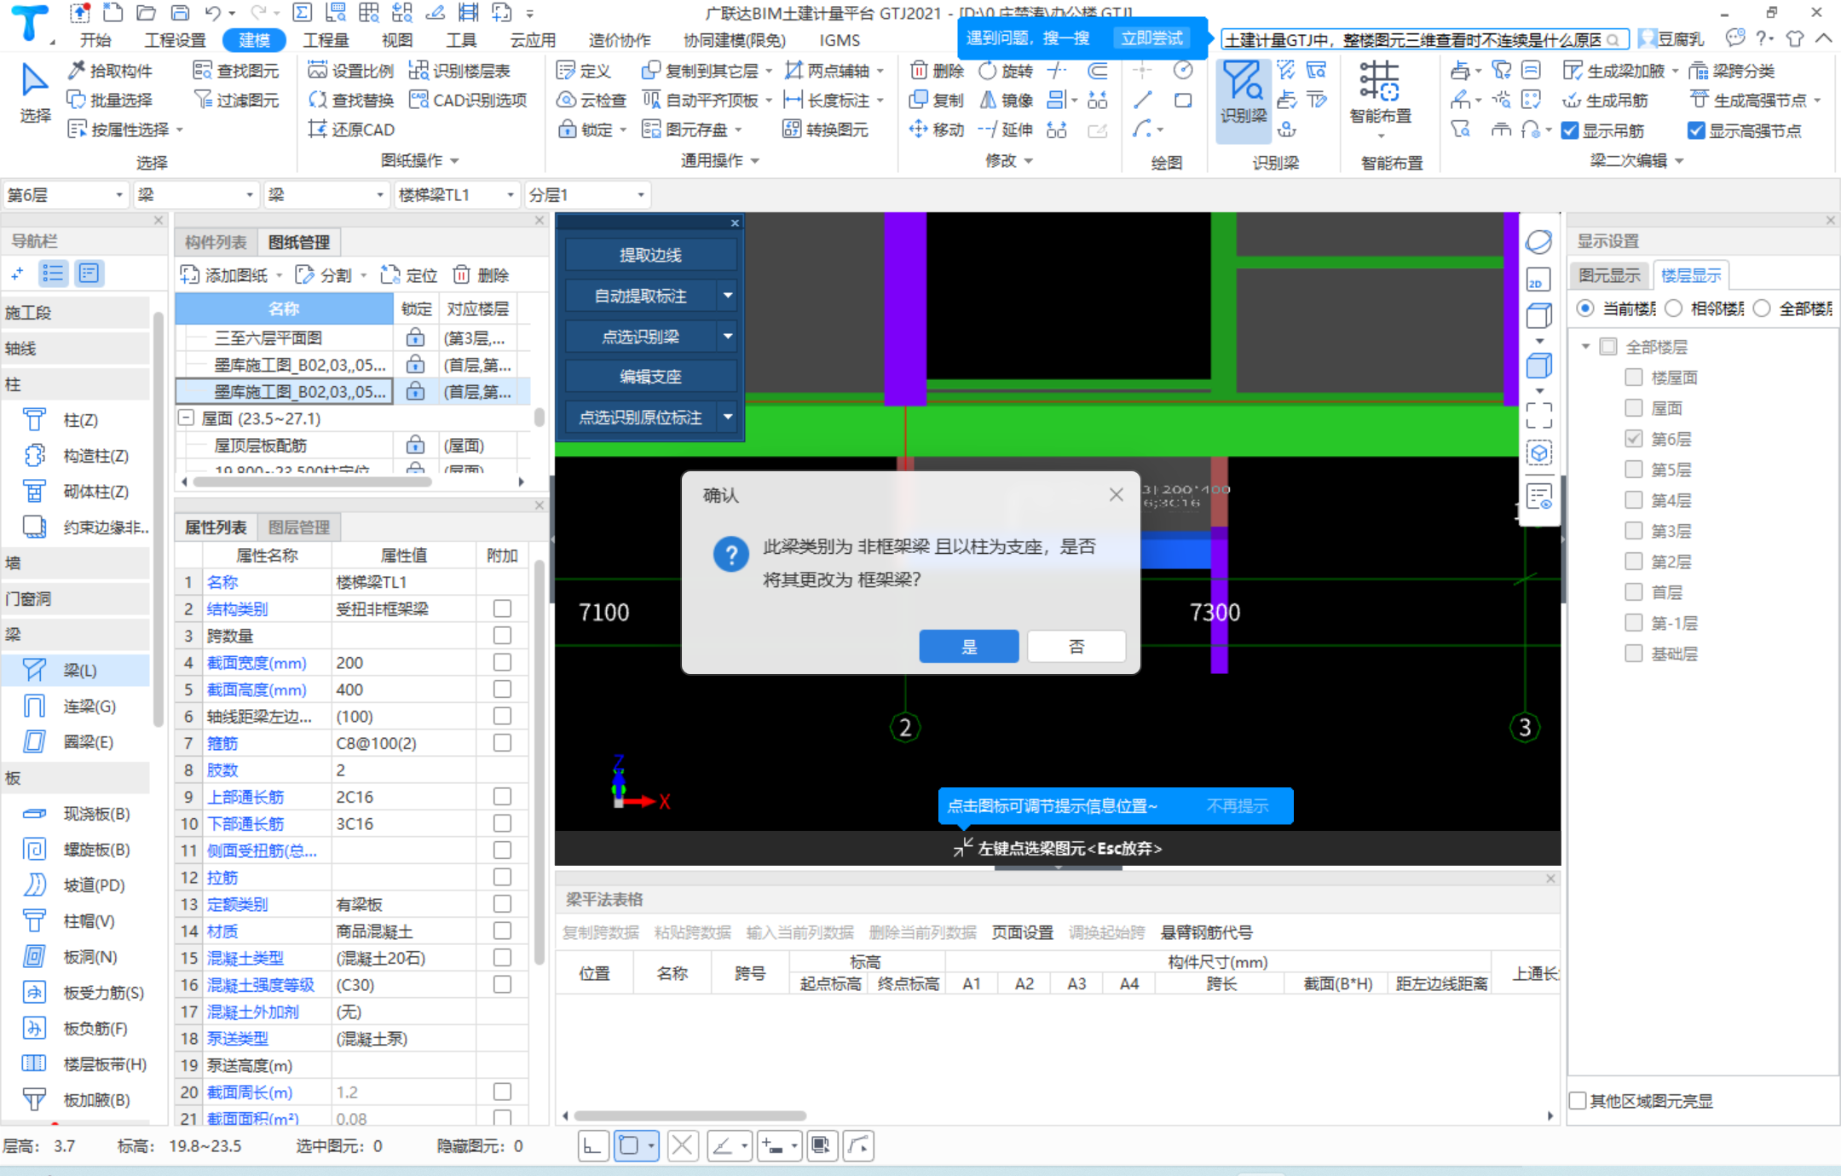
Task: Click the save icon in quick access toolbar
Action: coord(180,13)
